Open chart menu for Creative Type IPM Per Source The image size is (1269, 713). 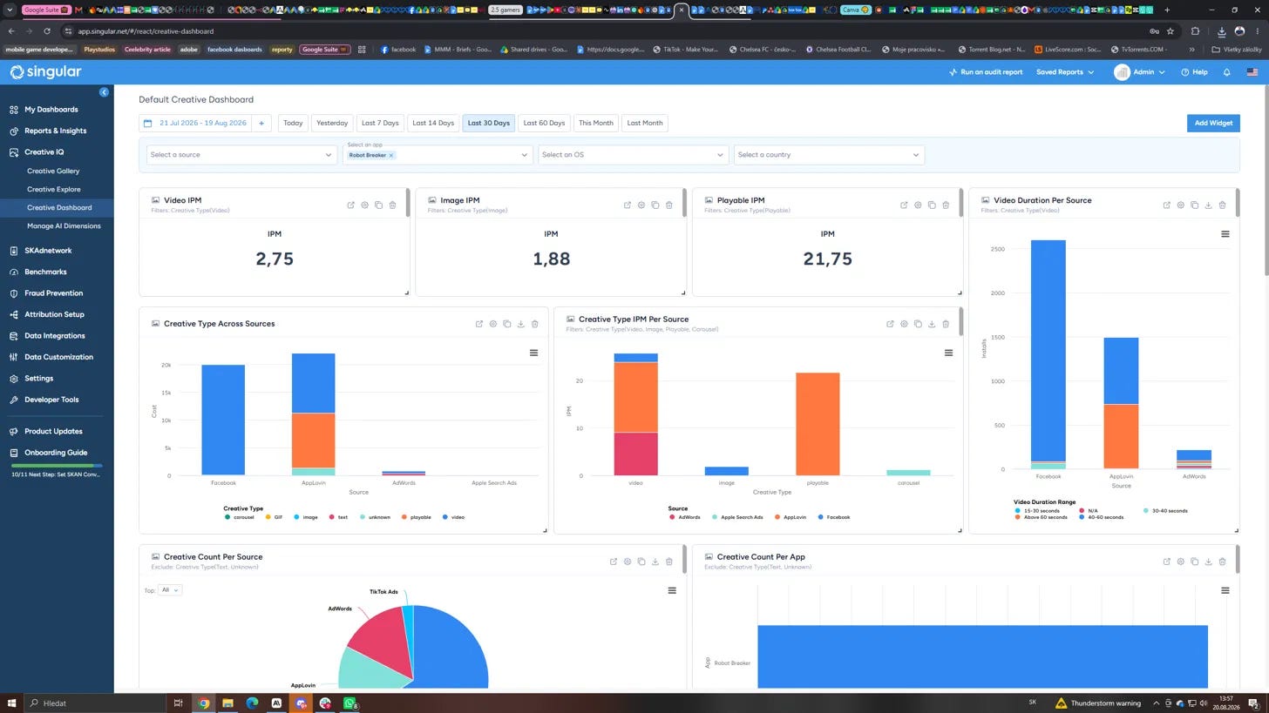point(948,353)
